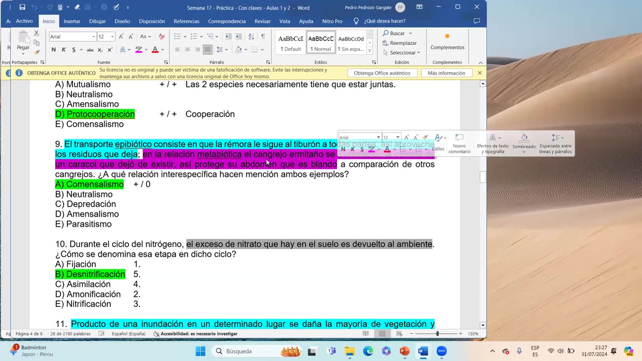This screenshot has width=642, height=361.
Task: Open the Referencias tab
Action: click(x=187, y=21)
